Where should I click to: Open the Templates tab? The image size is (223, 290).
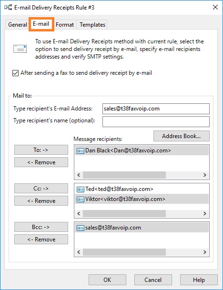click(92, 25)
